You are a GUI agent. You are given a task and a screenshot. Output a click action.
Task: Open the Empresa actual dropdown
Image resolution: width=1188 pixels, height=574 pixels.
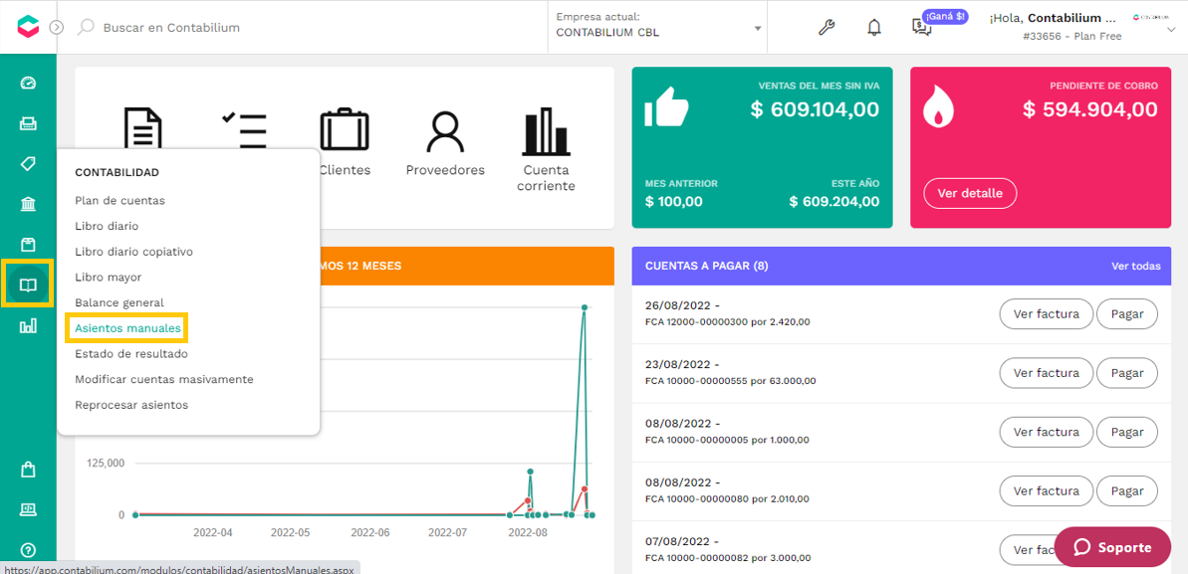pos(657,27)
